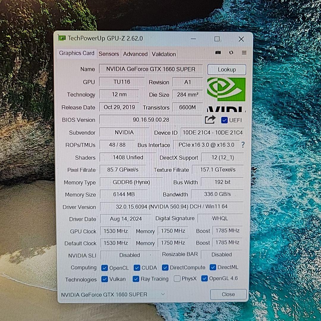
Task: Uncheck the UEFI checkbox
Action: pos(224,120)
